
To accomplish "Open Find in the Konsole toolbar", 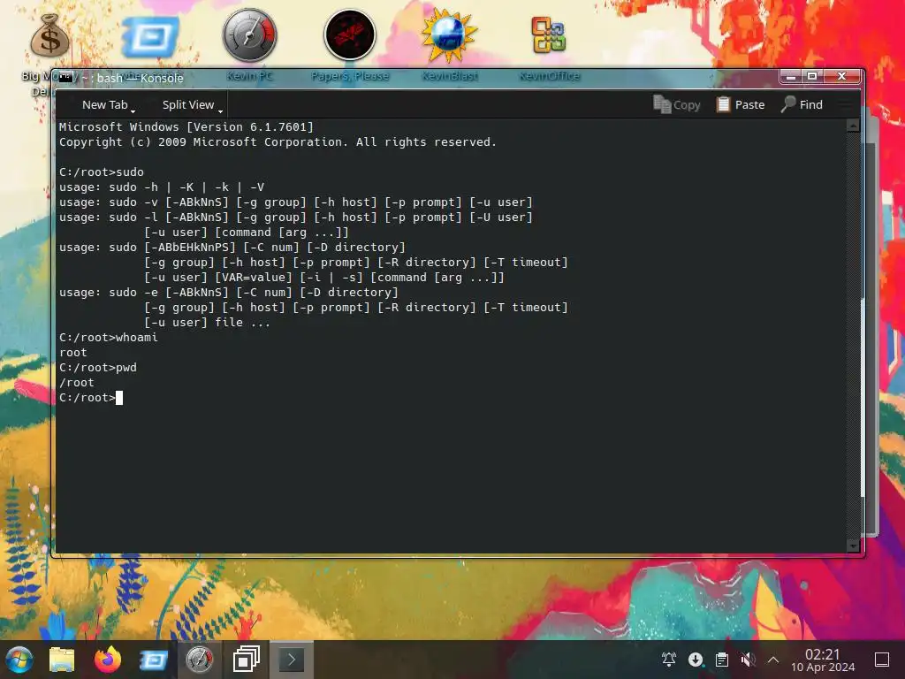I will [802, 104].
